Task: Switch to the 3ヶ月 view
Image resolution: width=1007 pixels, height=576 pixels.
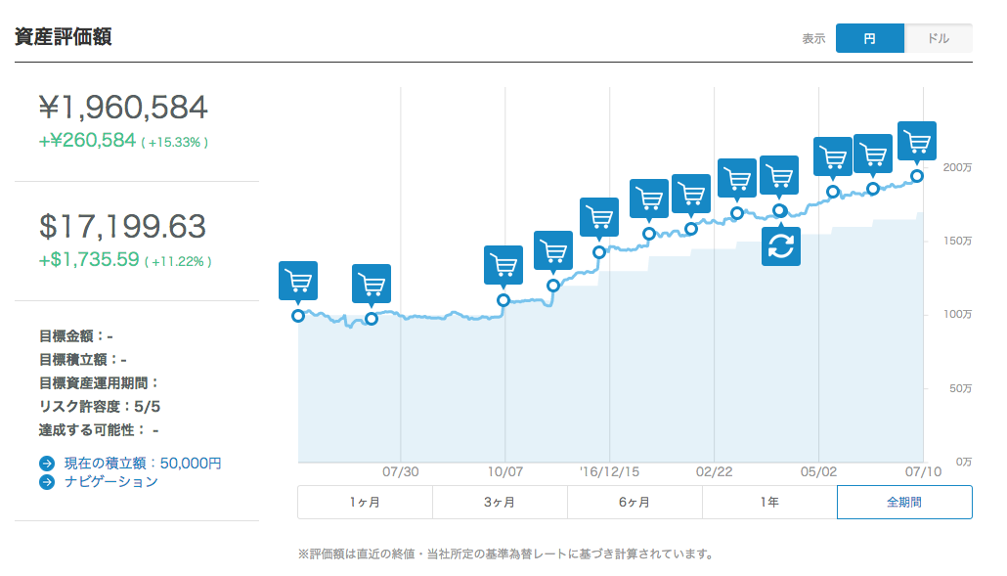Action: (500, 502)
